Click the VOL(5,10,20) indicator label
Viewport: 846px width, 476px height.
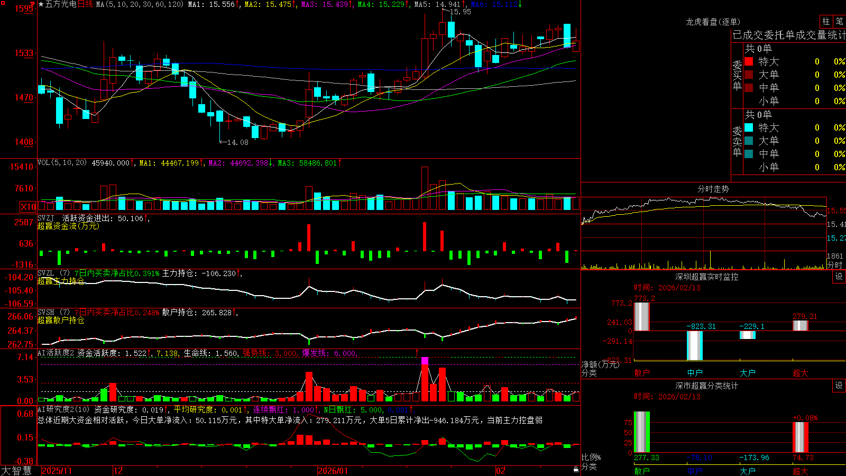pyautogui.click(x=62, y=163)
